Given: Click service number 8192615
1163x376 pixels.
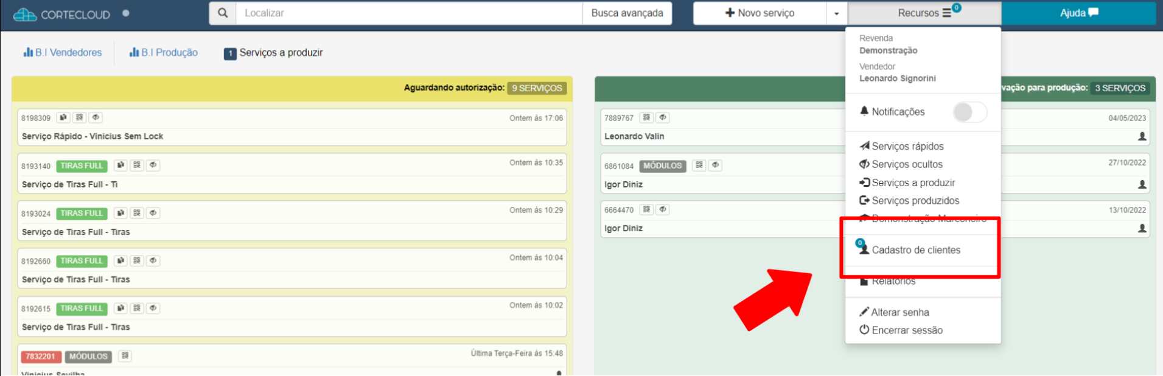Looking at the screenshot, I should 36,308.
